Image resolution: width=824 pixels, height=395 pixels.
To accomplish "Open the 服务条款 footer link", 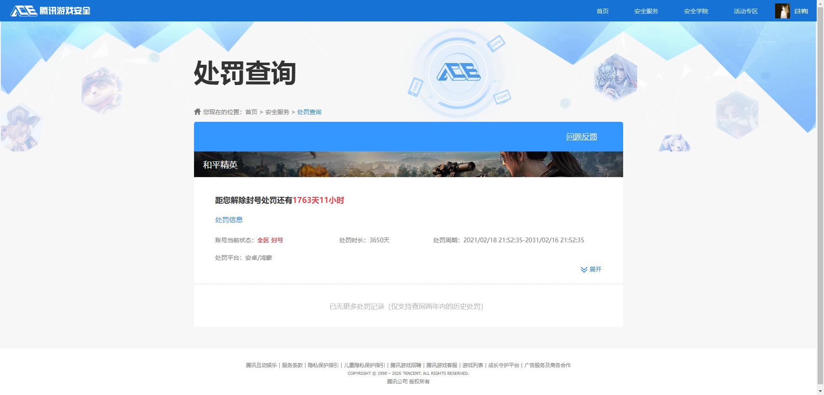I will (x=292, y=365).
